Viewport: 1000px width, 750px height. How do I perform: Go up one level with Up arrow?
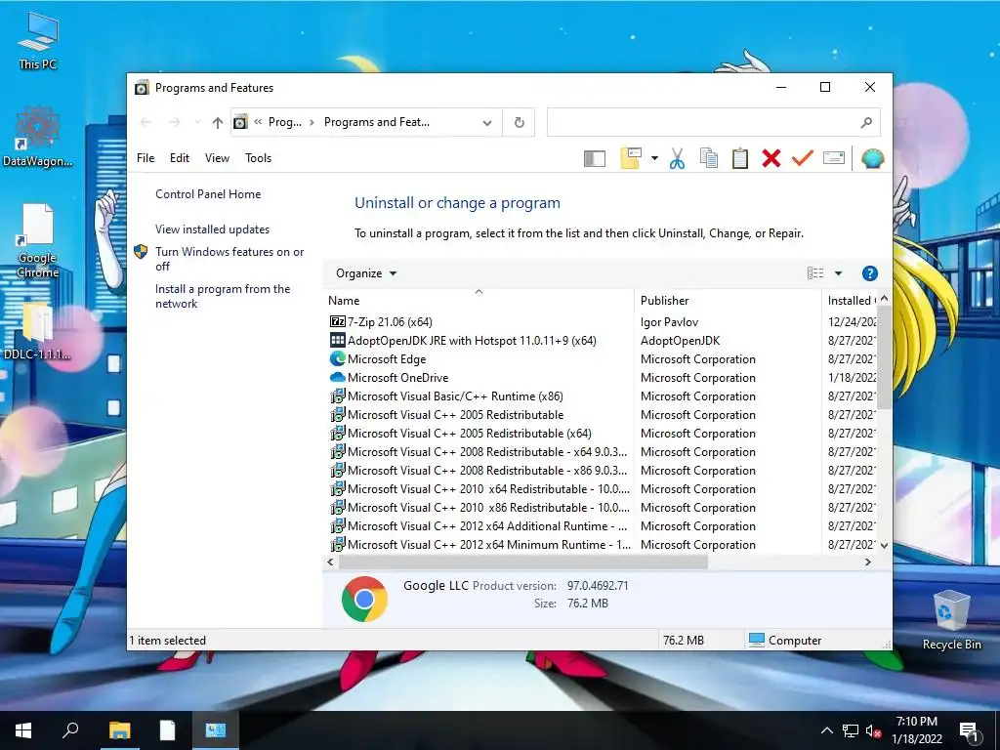218,122
